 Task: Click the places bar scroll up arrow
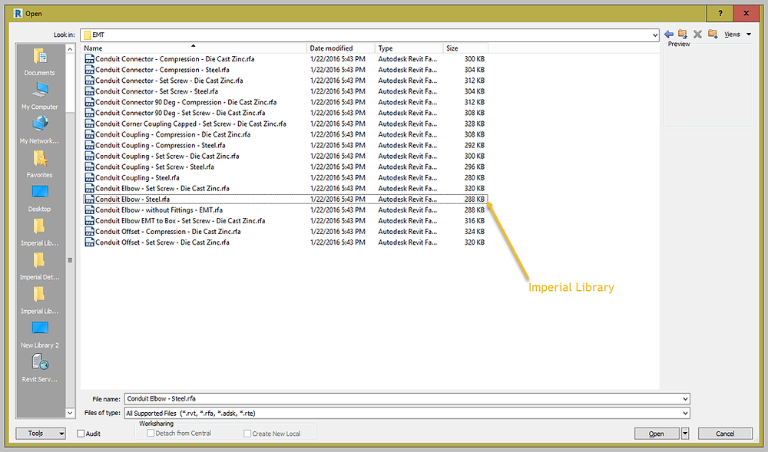pyautogui.click(x=70, y=49)
